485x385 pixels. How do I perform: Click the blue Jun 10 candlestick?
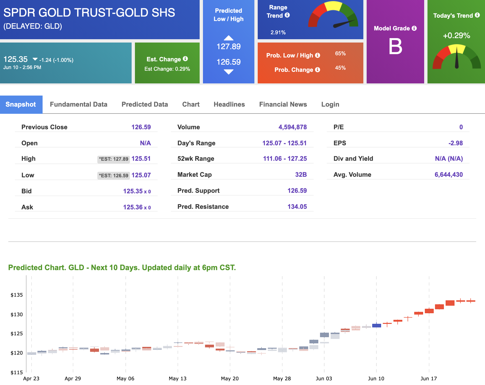(x=377, y=325)
